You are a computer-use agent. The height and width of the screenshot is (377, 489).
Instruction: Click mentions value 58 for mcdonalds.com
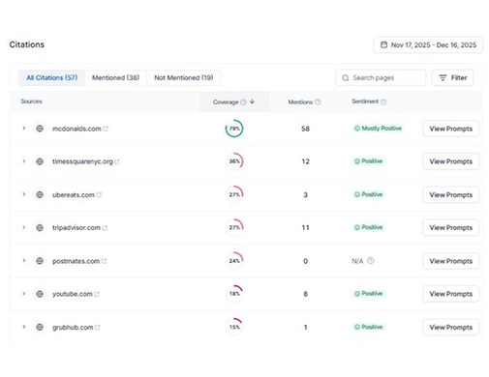[305, 129]
